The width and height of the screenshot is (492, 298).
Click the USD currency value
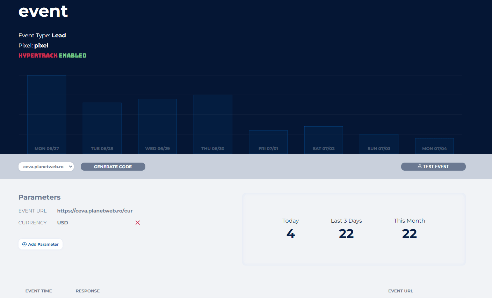click(63, 223)
